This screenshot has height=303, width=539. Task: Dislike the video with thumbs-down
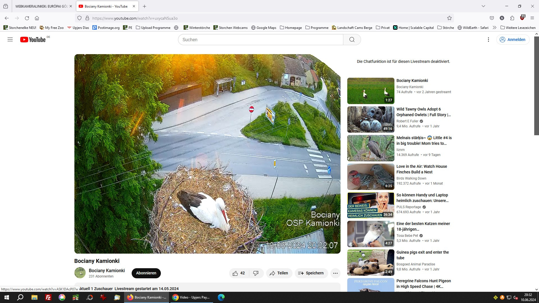256,273
